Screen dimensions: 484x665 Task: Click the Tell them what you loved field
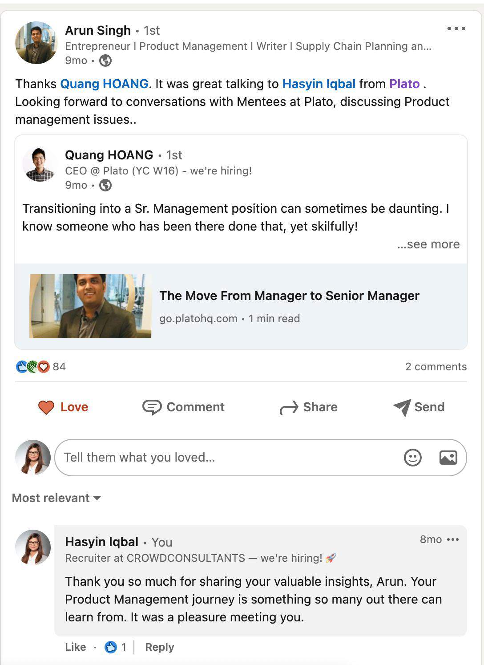[227, 458]
